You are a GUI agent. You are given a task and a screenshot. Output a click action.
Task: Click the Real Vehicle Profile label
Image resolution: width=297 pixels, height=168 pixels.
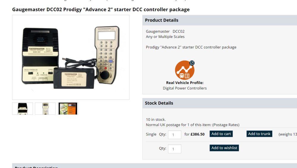(x=185, y=83)
